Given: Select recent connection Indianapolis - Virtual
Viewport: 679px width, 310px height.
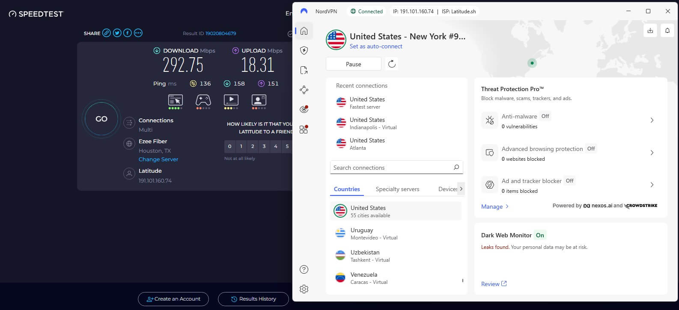Looking at the screenshot, I should point(396,123).
